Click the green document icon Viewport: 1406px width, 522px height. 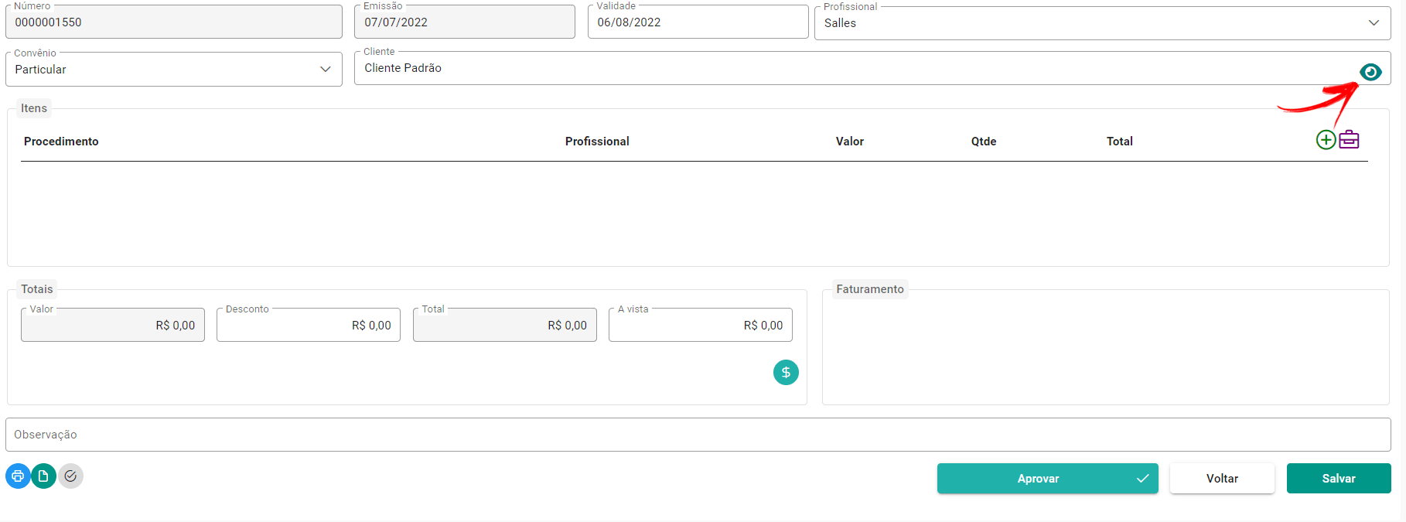44,476
